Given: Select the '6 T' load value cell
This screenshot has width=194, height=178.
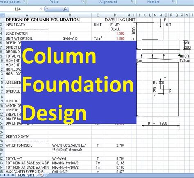Looking at the screenshot, I should tap(169, 24).
